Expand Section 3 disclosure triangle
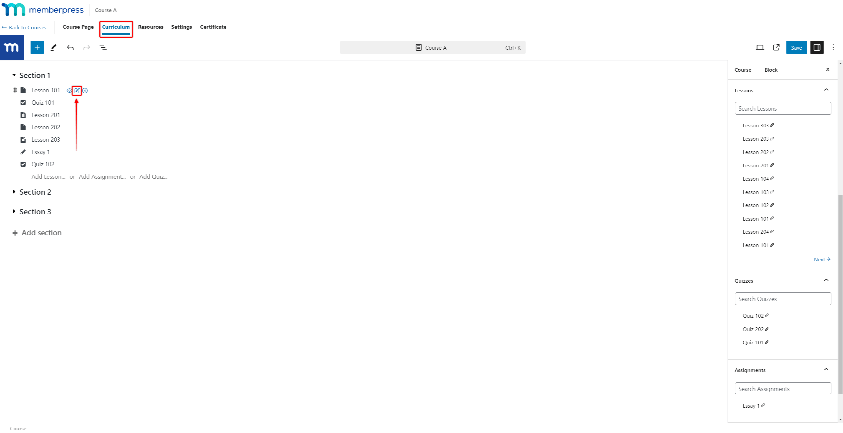 15,211
